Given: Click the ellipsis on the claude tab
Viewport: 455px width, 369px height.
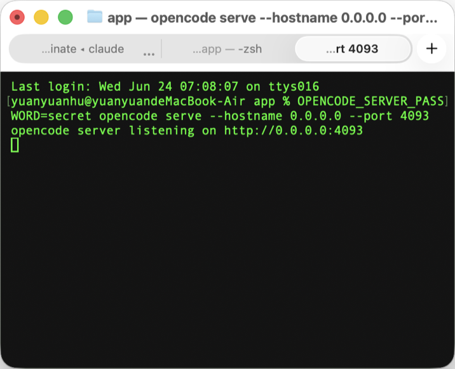Looking at the screenshot, I should point(149,54).
